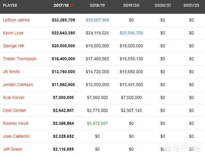Go to Jordan Clarkson's page
Viewport: 205px width, 155px height.
(18, 85)
